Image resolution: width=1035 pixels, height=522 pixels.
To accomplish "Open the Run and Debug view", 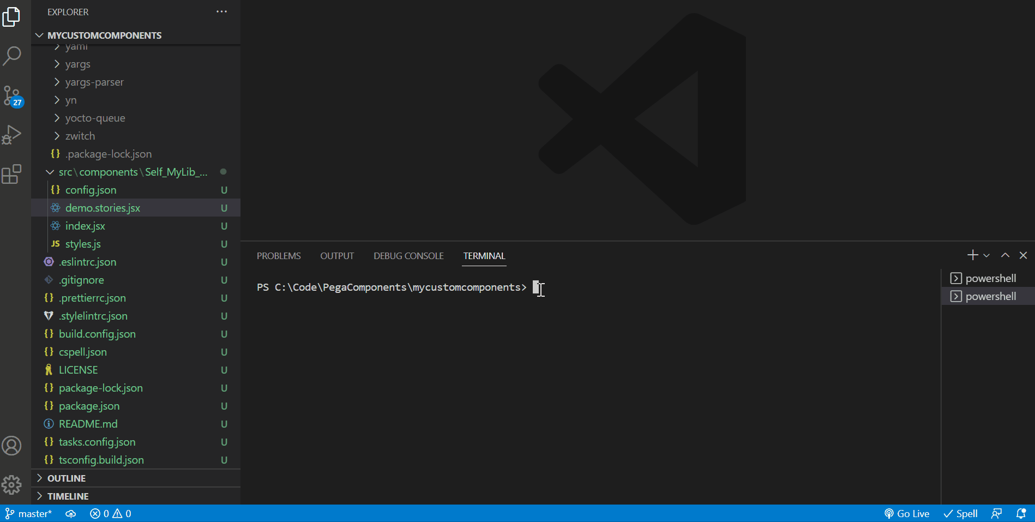I will coord(12,135).
